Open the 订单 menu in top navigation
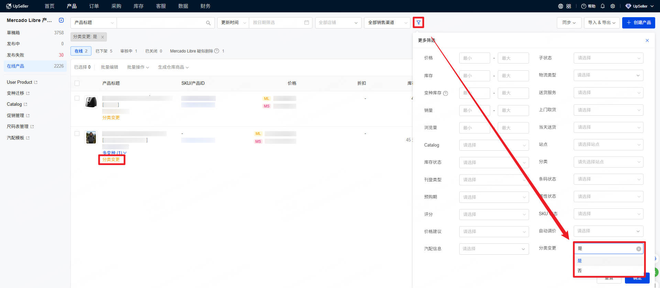 click(94, 6)
